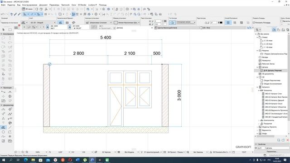
Task: Click the inject parameters syringe icon
Action: coord(19,14)
